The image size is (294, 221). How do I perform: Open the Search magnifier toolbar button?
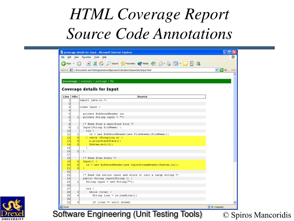click(112, 64)
